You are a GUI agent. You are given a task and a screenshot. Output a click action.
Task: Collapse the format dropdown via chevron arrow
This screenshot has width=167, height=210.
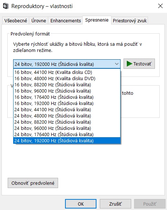tap(117, 64)
